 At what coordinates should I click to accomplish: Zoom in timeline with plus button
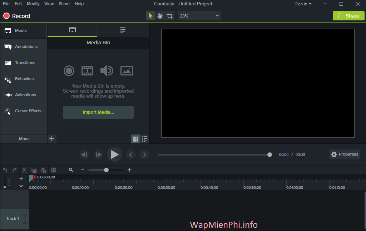coord(130,170)
